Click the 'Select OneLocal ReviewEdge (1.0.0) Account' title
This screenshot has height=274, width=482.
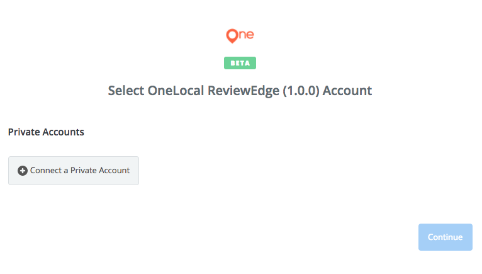click(240, 91)
